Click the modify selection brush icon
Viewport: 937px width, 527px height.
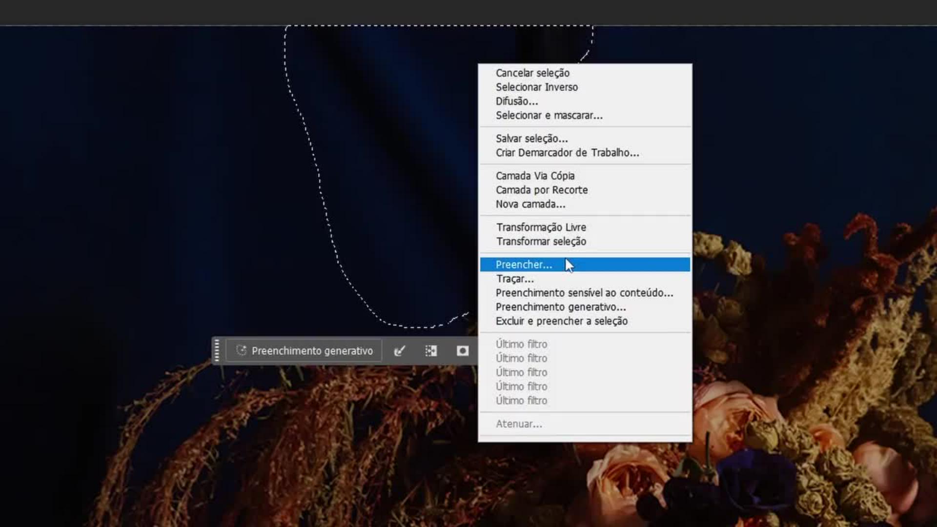coord(400,351)
